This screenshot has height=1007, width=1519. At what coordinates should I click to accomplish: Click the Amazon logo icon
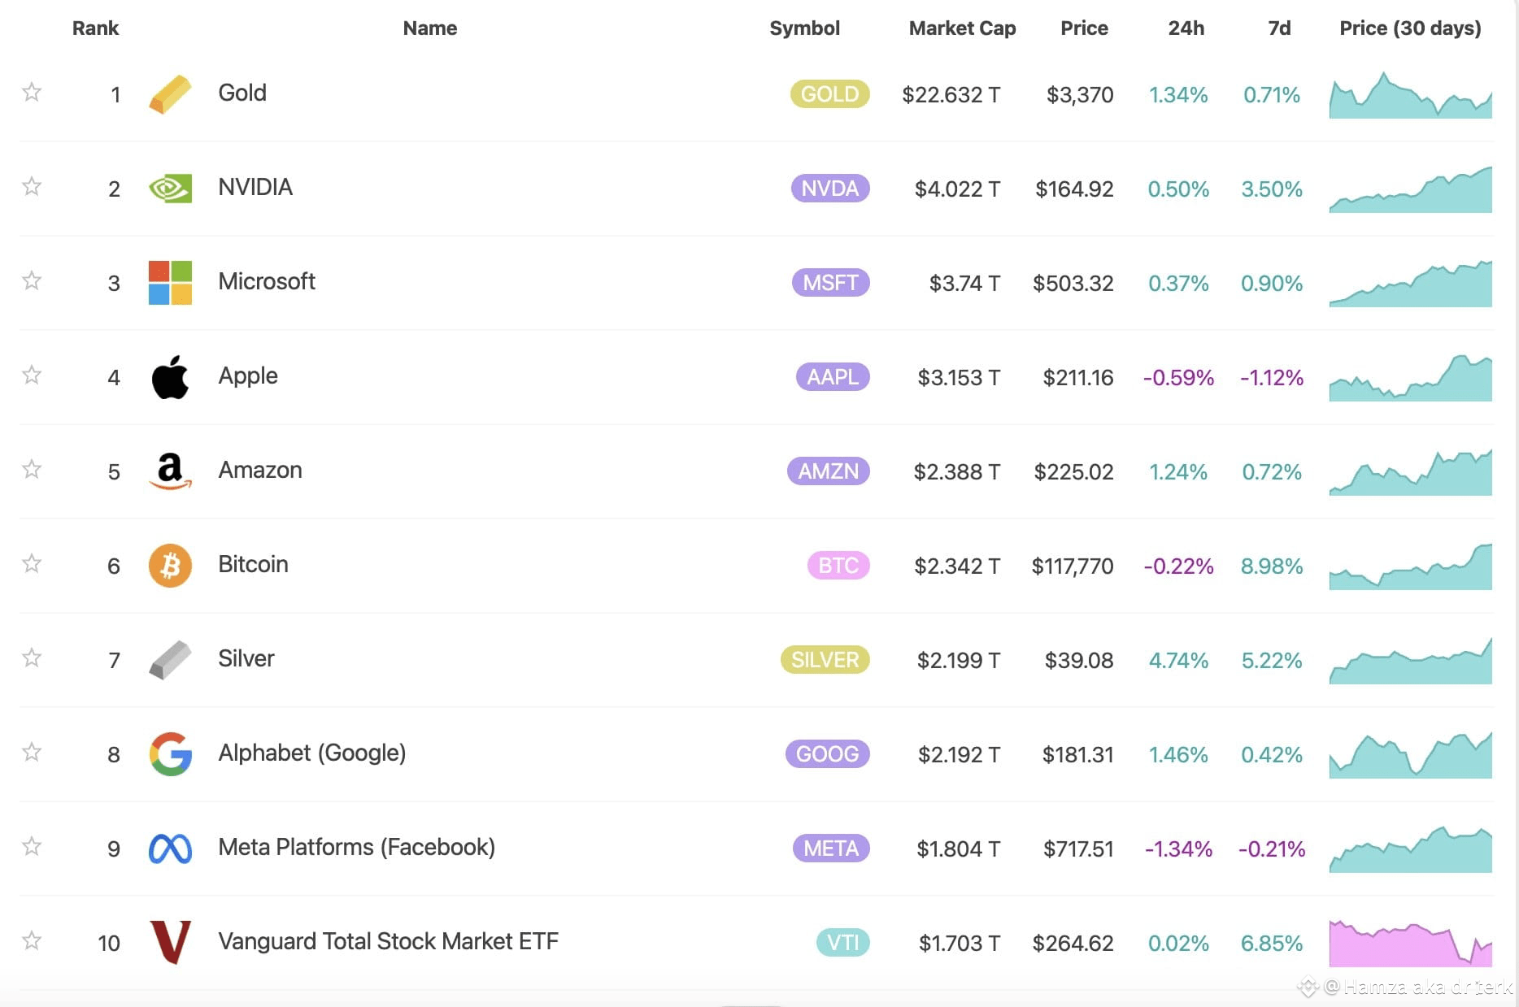tap(170, 471)
